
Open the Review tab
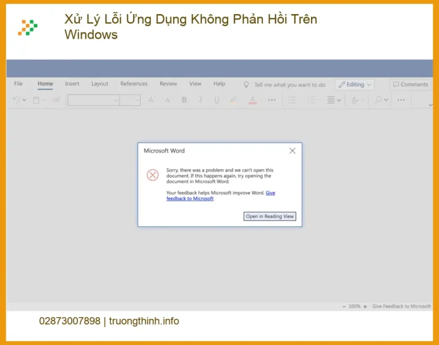(x=168, y=83)
